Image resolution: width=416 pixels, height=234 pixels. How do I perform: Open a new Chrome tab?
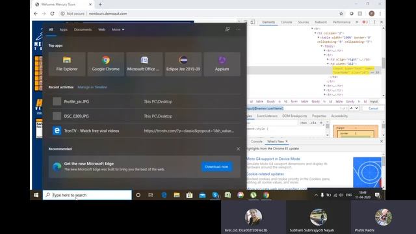(x=100, y=5)
